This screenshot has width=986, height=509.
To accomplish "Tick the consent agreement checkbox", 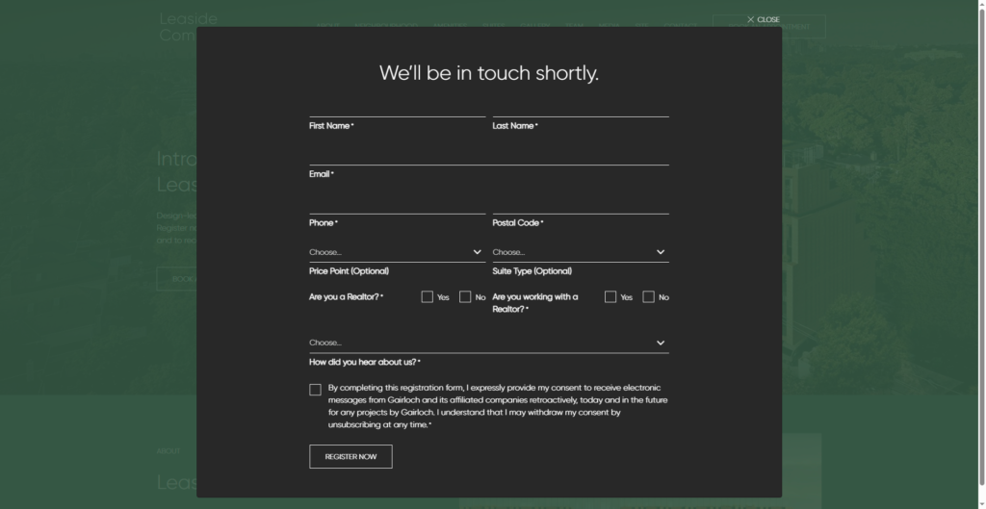I will [x=315, y=390].
